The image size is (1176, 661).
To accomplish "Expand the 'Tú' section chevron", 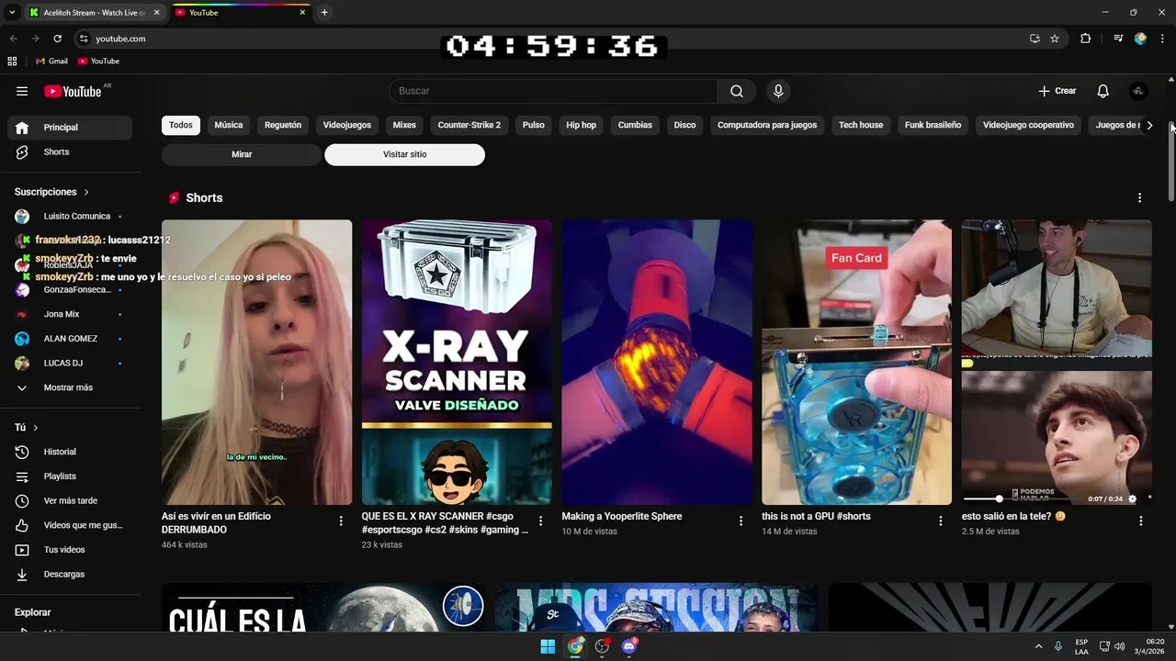I will pyautogui.click(x=36, y=428).
